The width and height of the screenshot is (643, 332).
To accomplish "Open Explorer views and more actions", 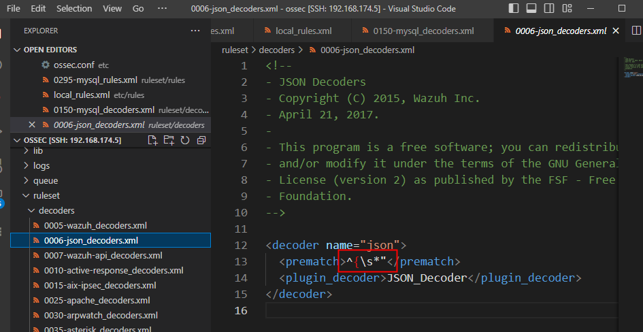I will click(195, 31).
